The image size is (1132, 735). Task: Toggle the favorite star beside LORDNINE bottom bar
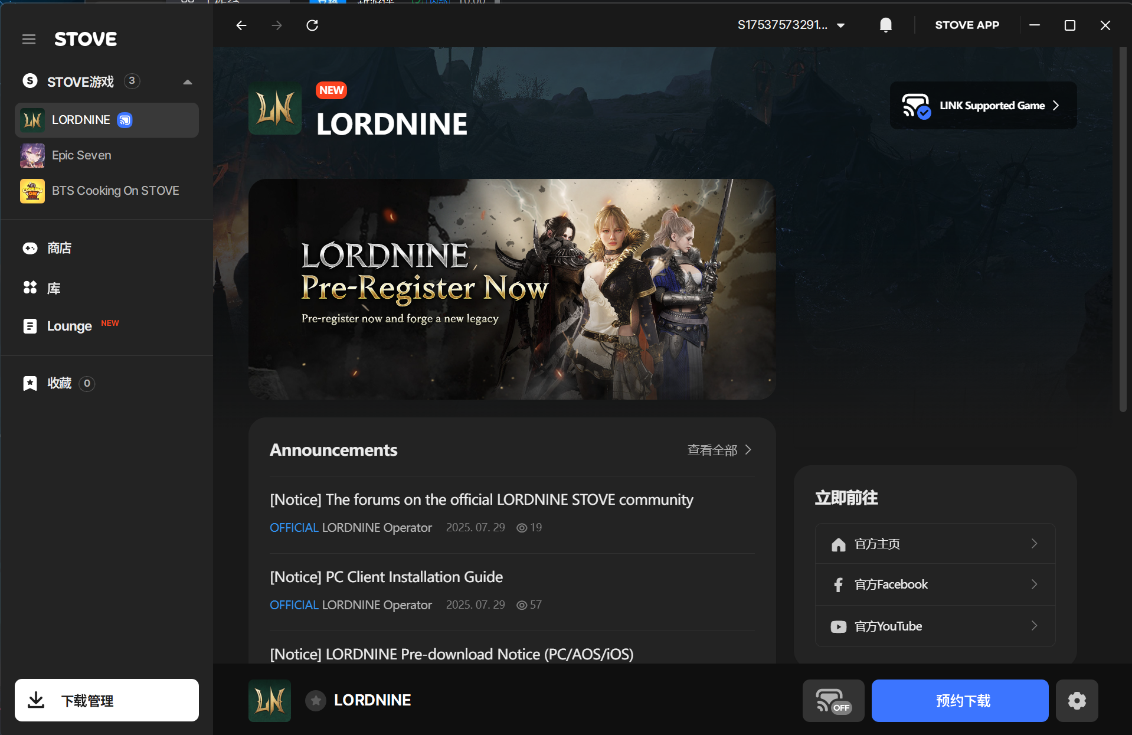(316, 701)
